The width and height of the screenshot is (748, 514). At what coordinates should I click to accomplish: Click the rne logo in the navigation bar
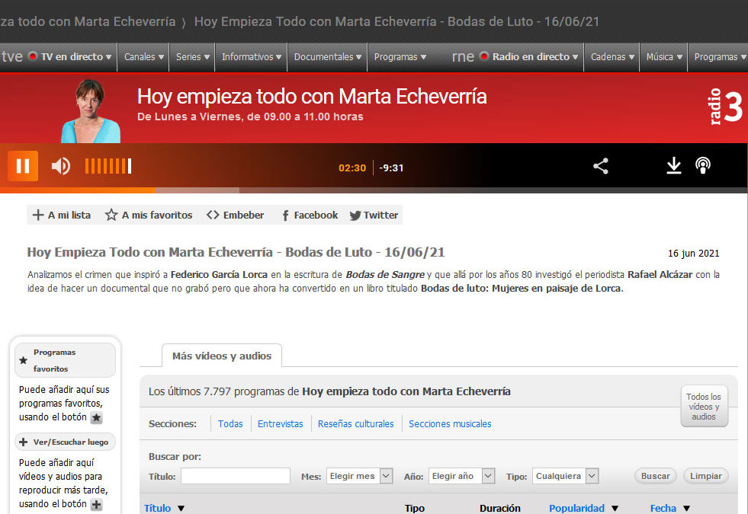pyautogui.click(x=463, y=57)
